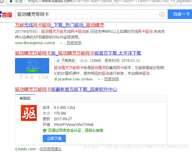Image resolution: width=192 pixels, height=152 pixels.
Task: Select the 电脑版 tab
Action: [x=25, y=98]
